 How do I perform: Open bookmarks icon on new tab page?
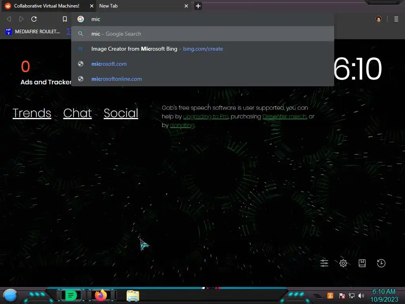tap(362, 263)
